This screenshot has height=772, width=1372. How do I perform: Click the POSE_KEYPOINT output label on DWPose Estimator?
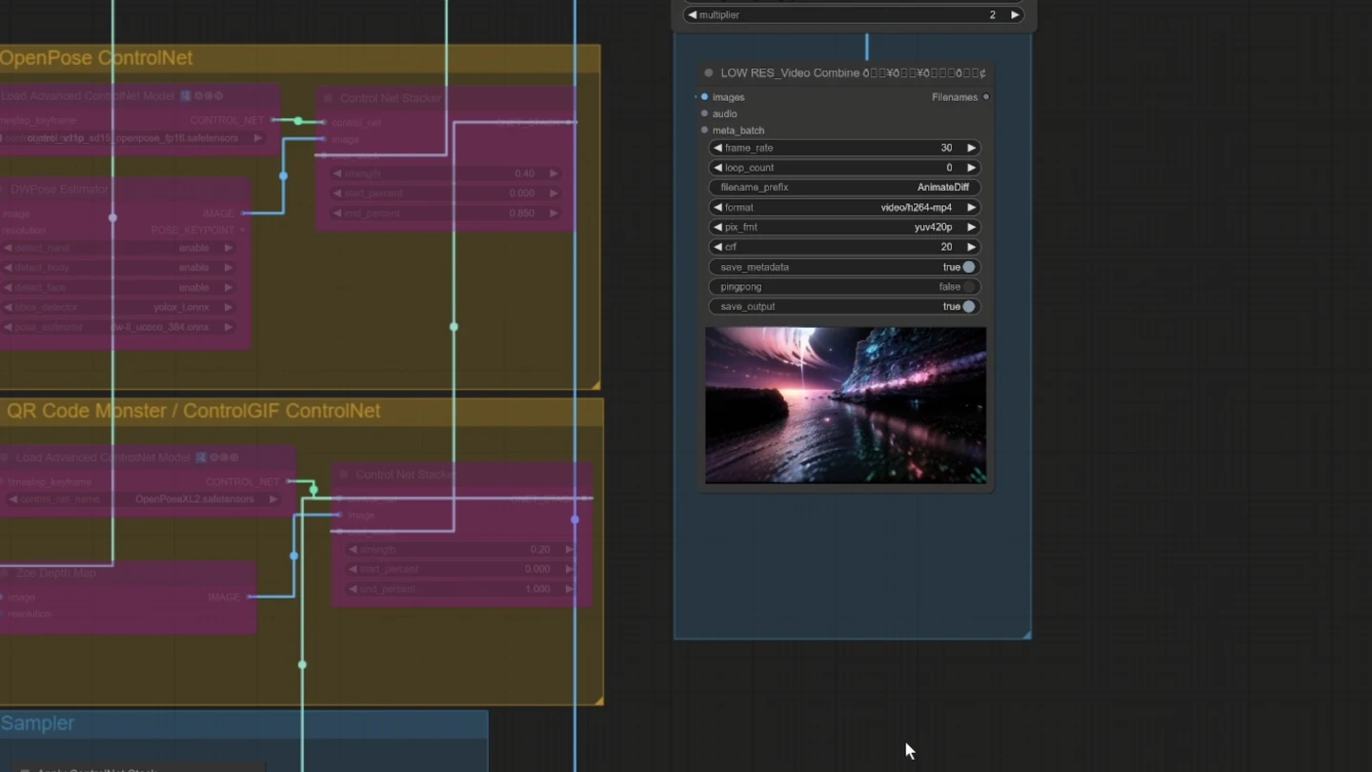pyautogui.click(x=193, y=231)
